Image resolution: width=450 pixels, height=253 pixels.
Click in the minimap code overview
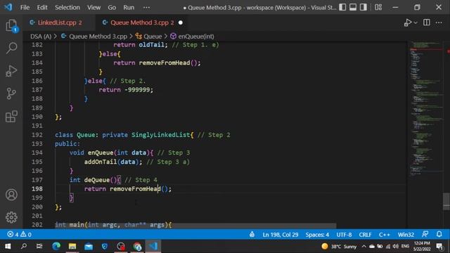pos(425,109)
